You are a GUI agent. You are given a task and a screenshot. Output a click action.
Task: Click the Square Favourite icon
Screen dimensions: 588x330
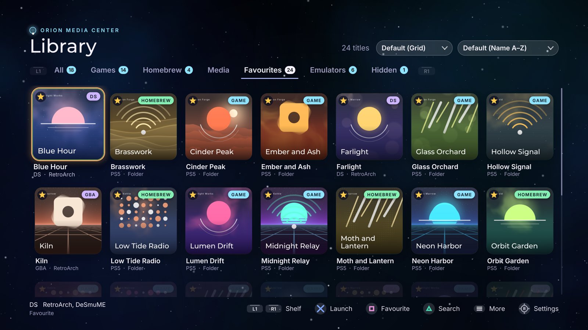pyautogui.click(x=372, y=309)
